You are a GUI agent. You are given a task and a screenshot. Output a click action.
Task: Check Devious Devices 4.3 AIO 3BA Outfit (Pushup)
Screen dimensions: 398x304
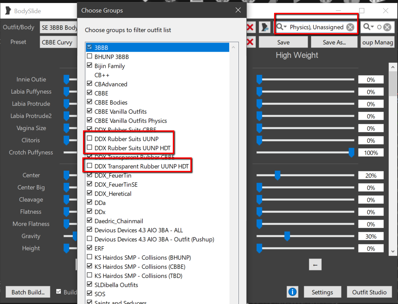(89, 239)
